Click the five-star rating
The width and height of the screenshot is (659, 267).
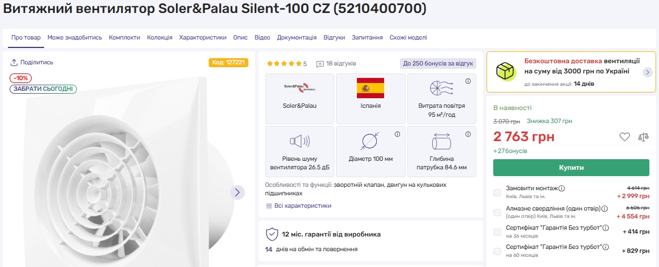(x=284, y=64)
